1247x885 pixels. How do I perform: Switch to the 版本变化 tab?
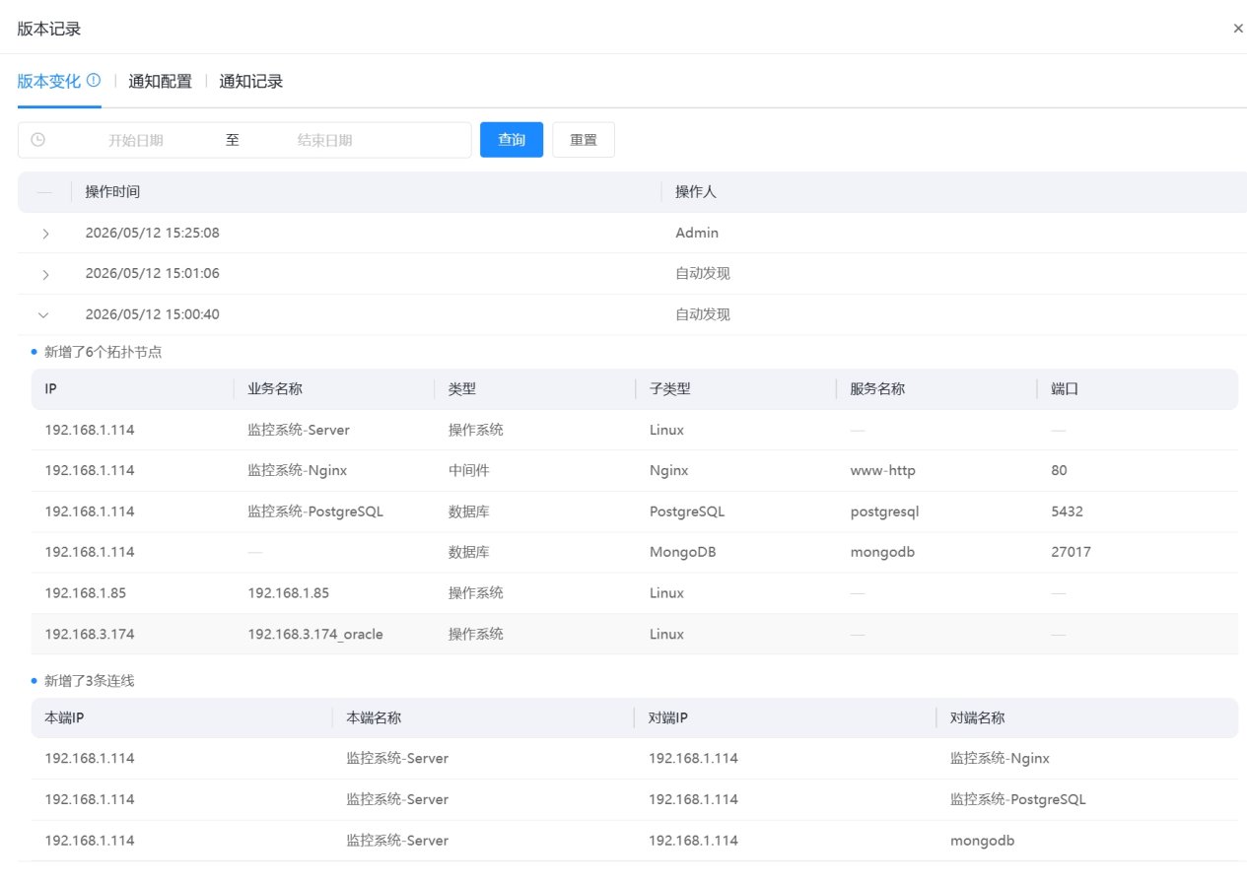coord(49,81)
